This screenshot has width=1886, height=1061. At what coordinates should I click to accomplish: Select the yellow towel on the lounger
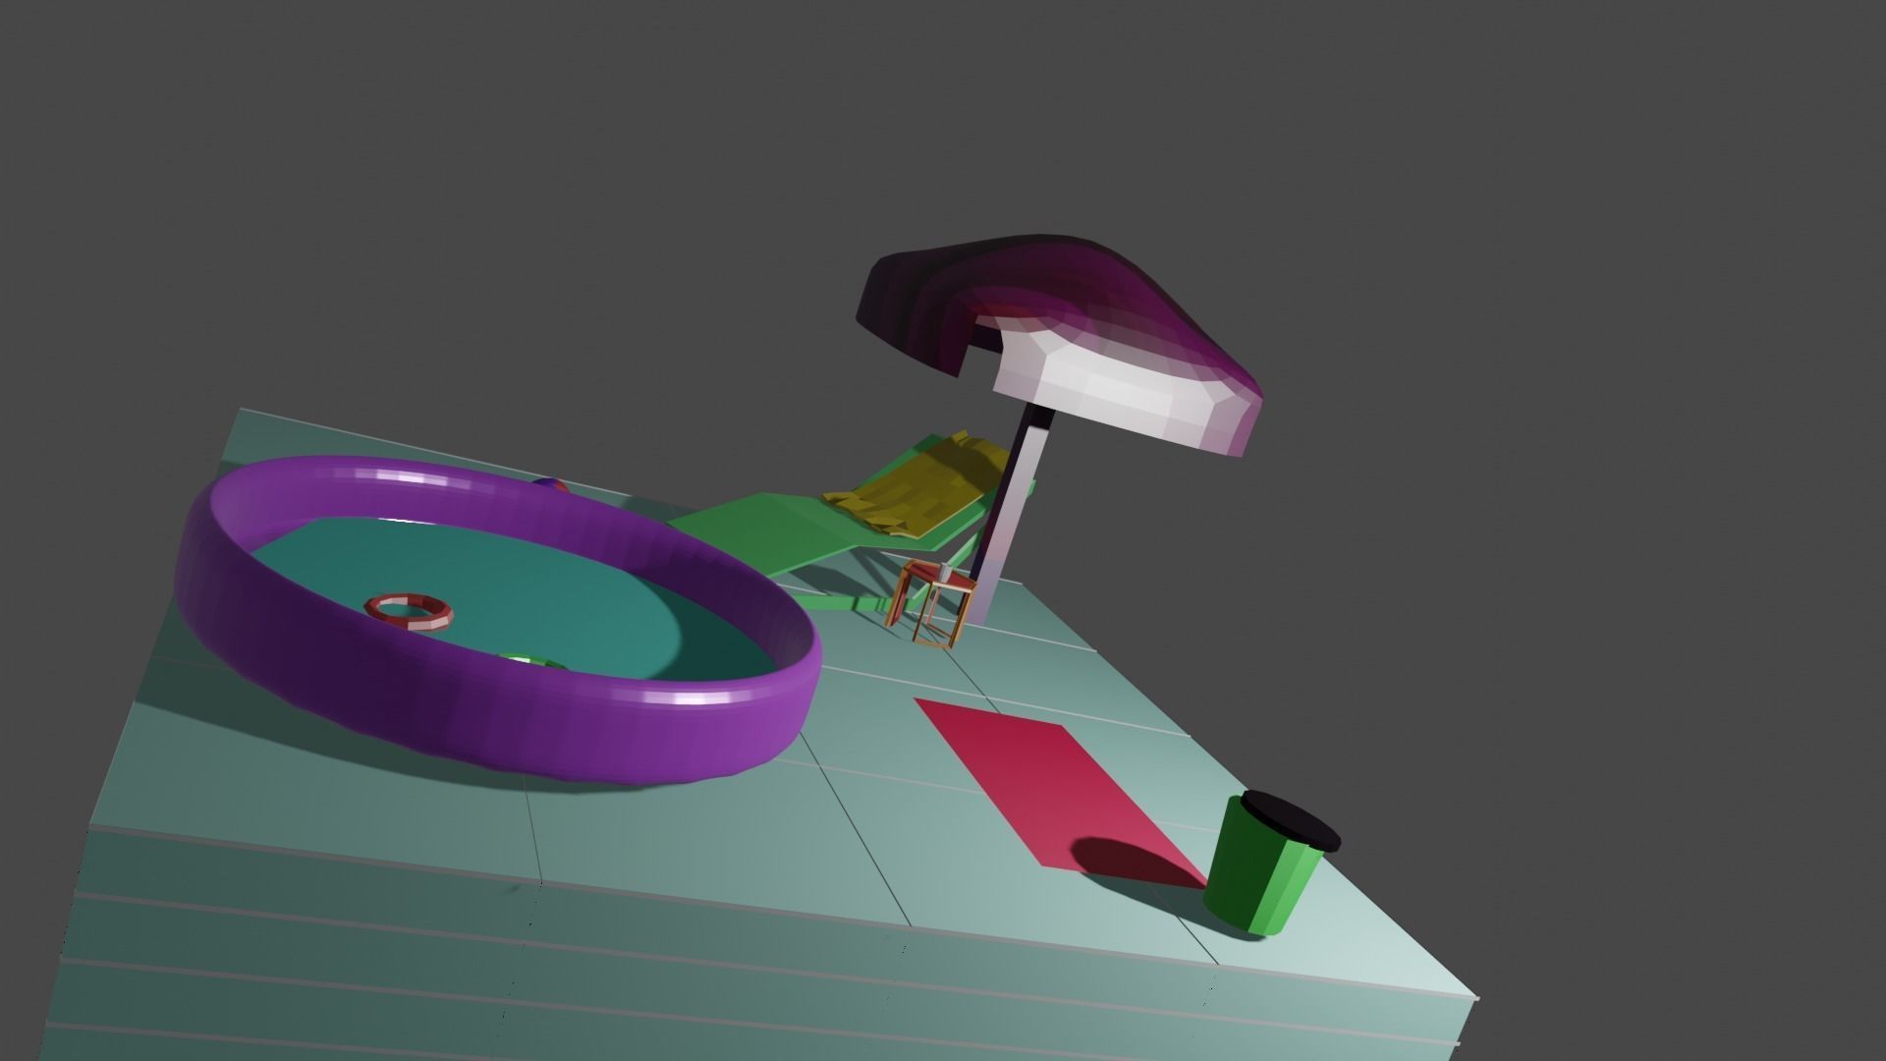click(x=918, y=486)
